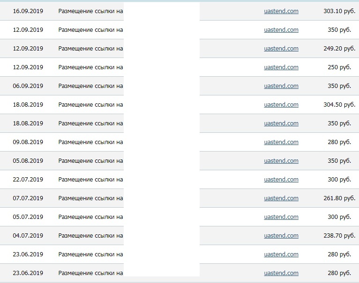The image size is (359, 283).
Task: Click the 261.80 руб. amount
Action: [x=339, y=198]
